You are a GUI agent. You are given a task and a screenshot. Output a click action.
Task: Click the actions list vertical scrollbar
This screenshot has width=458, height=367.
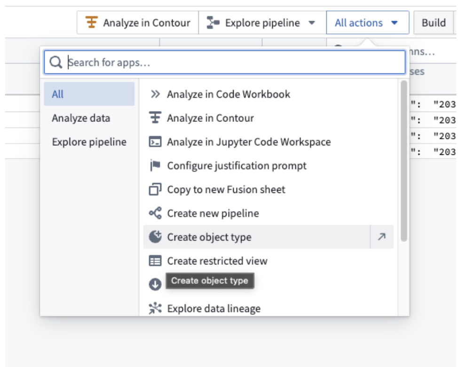click(x=404, y=161)
